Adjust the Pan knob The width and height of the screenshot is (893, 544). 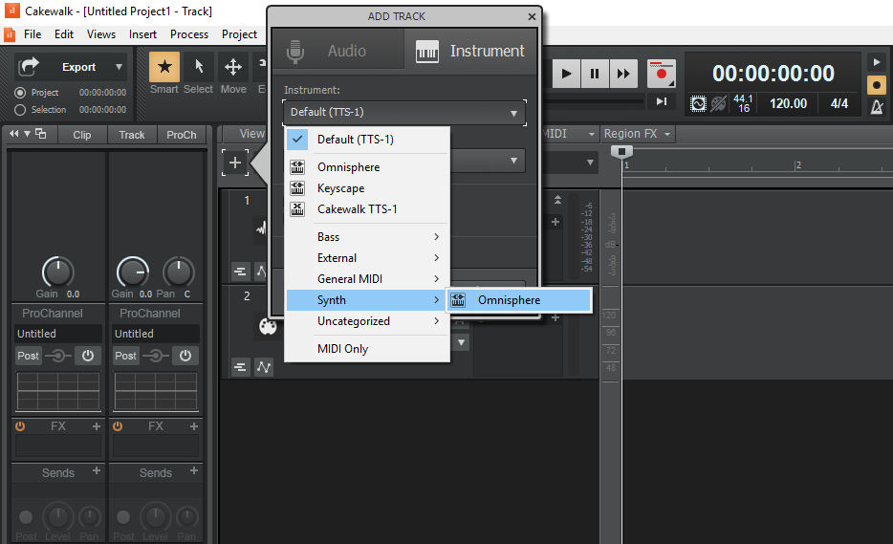(179, 272)
